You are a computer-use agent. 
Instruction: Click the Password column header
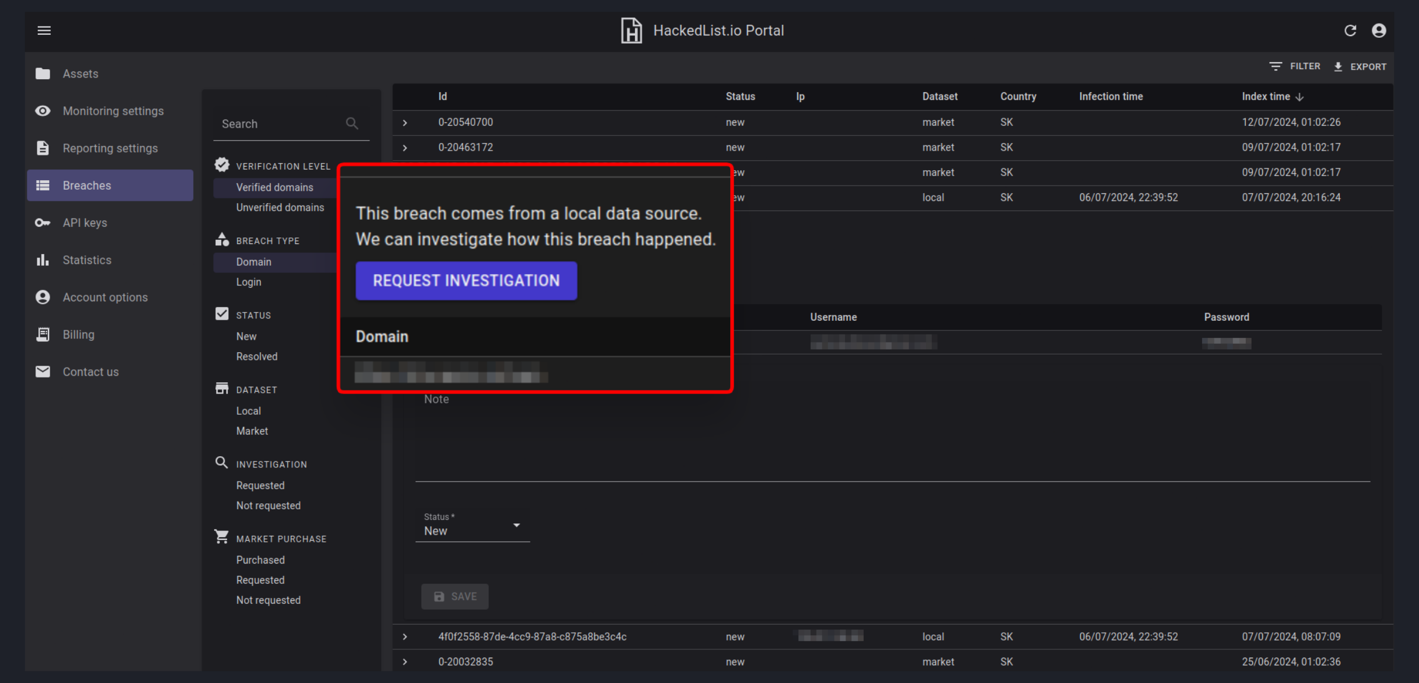point(1226,317)
